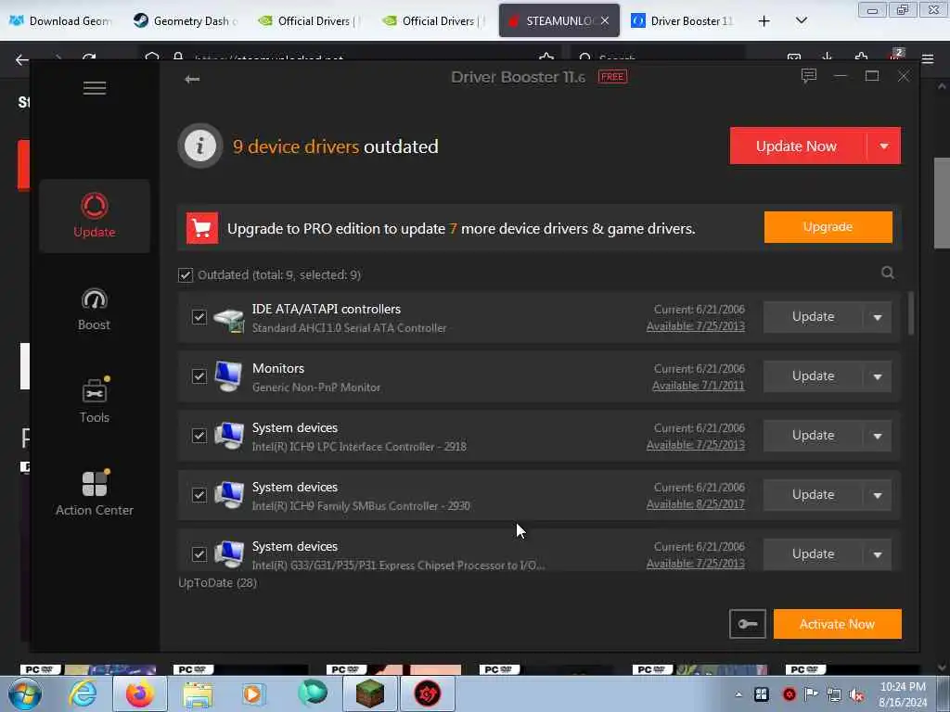Open Windows Start button

point(25,693)
